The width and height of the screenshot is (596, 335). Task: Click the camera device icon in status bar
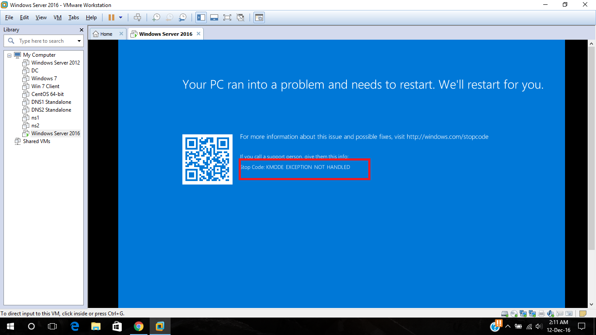[569, 313]
